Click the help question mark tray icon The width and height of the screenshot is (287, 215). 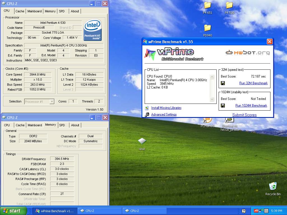244,211
